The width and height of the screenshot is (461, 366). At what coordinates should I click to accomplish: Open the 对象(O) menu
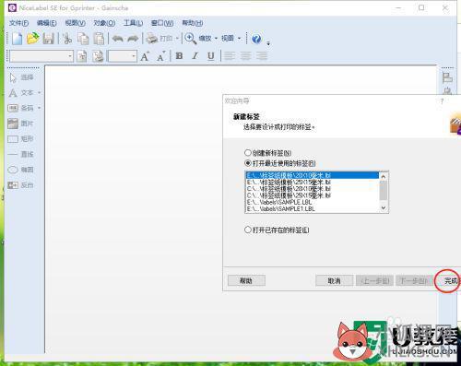coord(104,23)
